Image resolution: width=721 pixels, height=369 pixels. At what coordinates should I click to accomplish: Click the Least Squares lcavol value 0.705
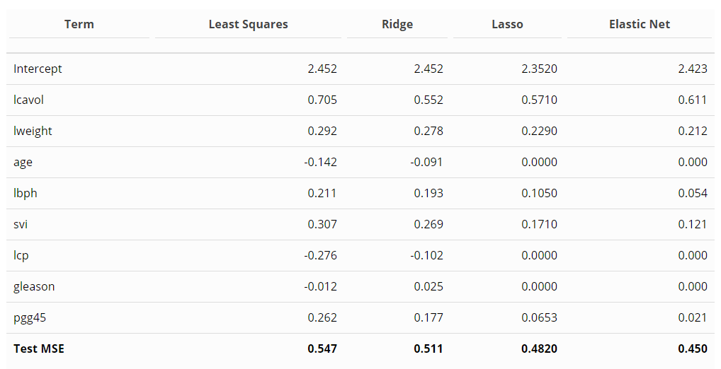coord(322,100)
